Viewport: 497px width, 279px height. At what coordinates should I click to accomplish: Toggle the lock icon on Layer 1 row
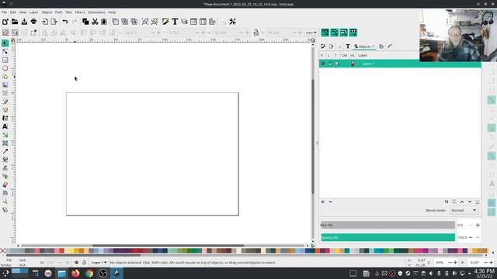pos(329,64)
